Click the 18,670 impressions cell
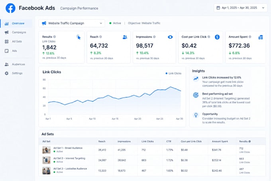Image resolution: width=271 pixels, height=181 pixels. click(122, 171)
